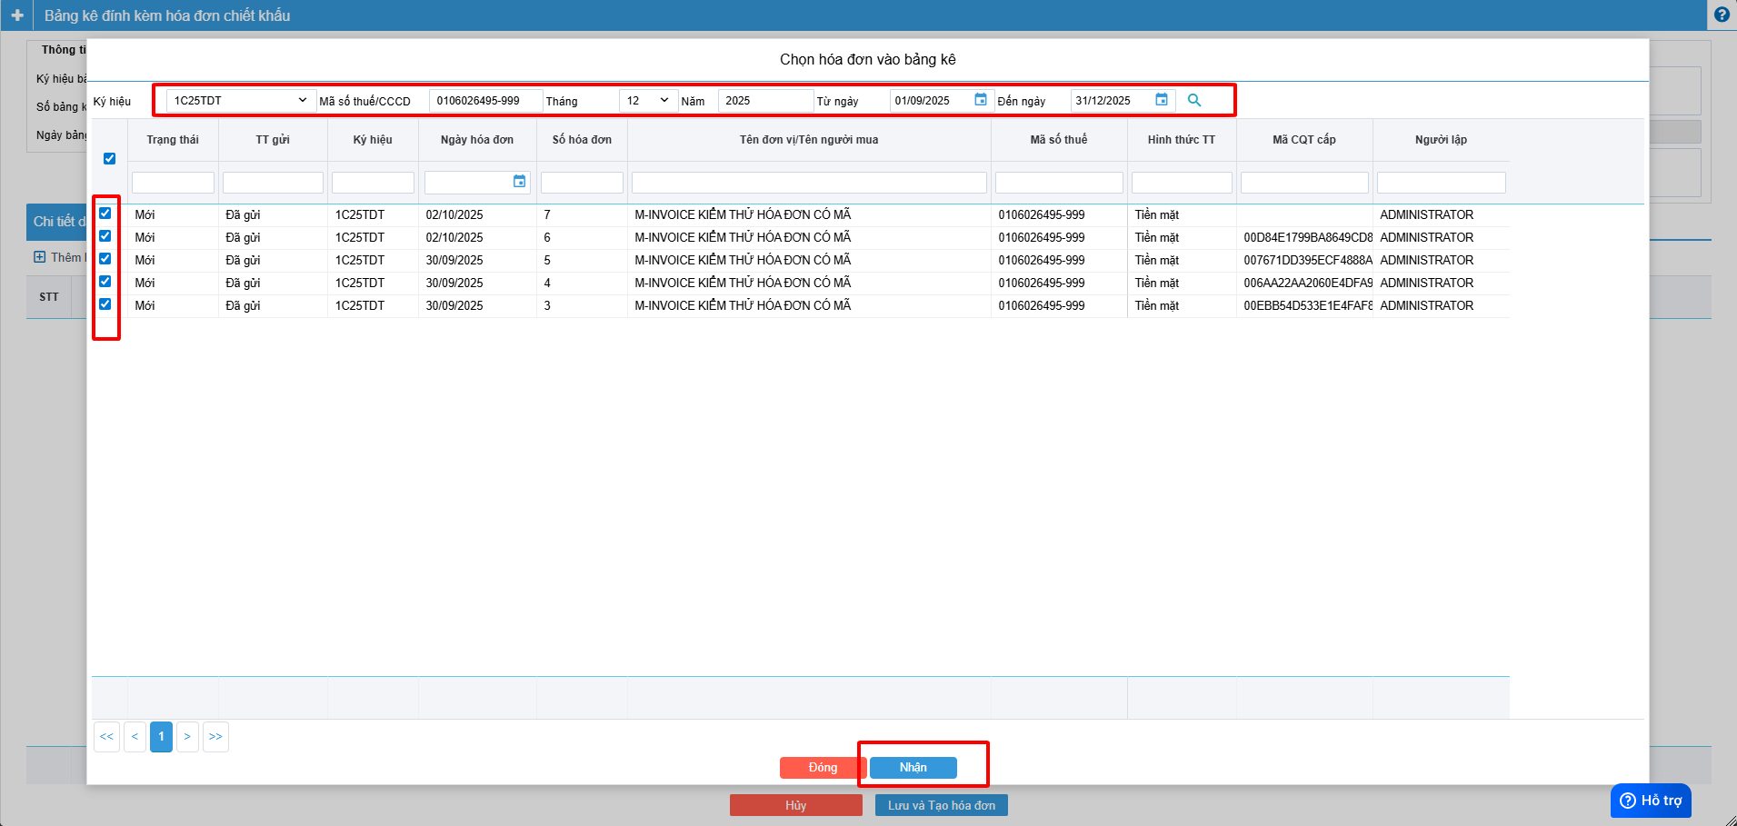Viewport: 1737px width, 826px height.
Task: Open the 'Từ ngày' calendar picker
Action: (980, 100)
